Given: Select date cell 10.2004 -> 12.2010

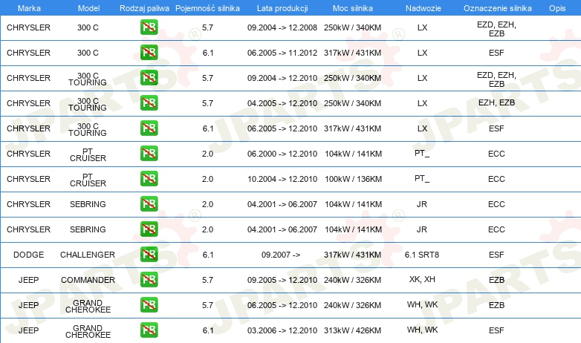Looking at the screenshot, I should click(x=282, y=179).
